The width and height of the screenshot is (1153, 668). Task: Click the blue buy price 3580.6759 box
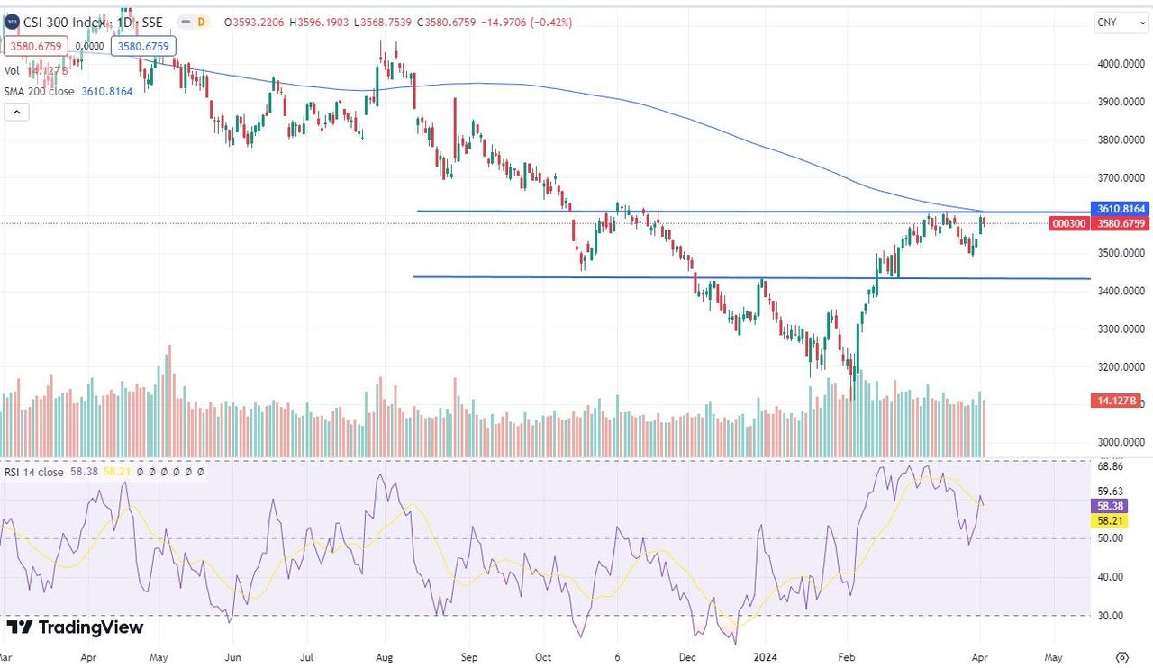click(143, 46)
